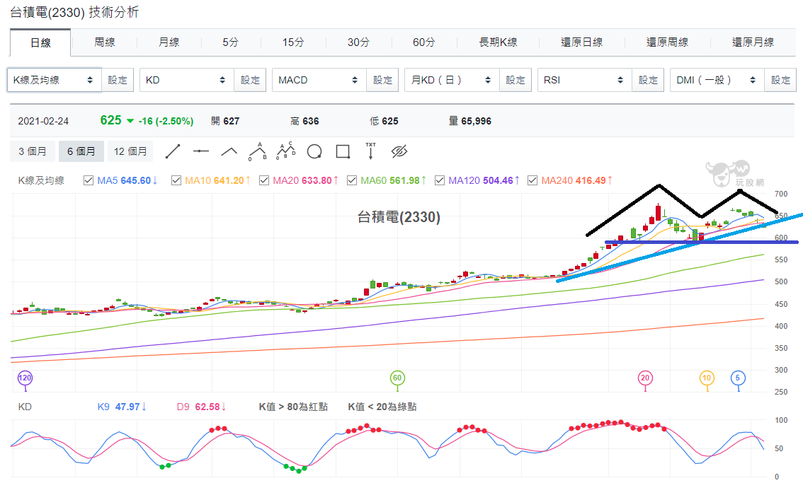Select the circle drawing tool
This screenshot has width=803, height=483.
[314, 151]
